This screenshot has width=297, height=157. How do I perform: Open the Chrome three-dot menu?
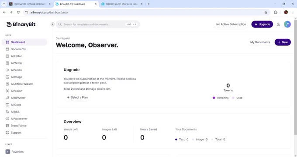click(x=293, y=12)
